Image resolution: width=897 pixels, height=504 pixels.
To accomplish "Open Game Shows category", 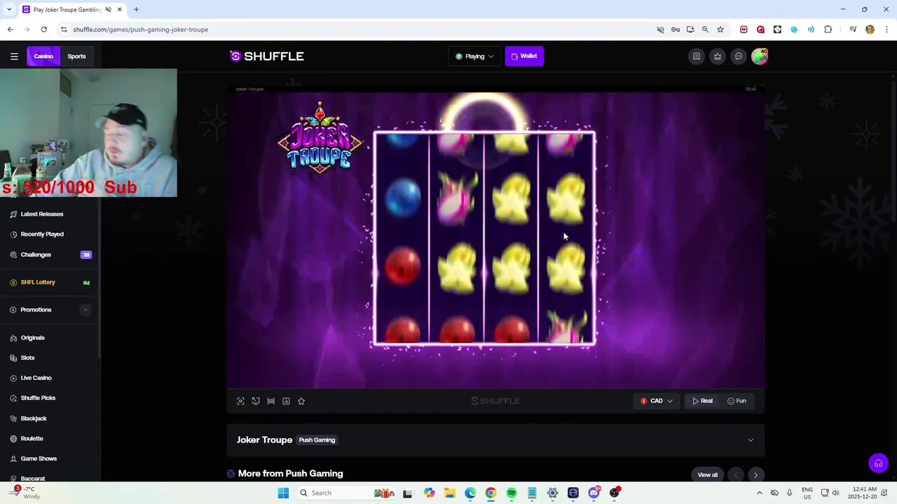I will (39, 458).
